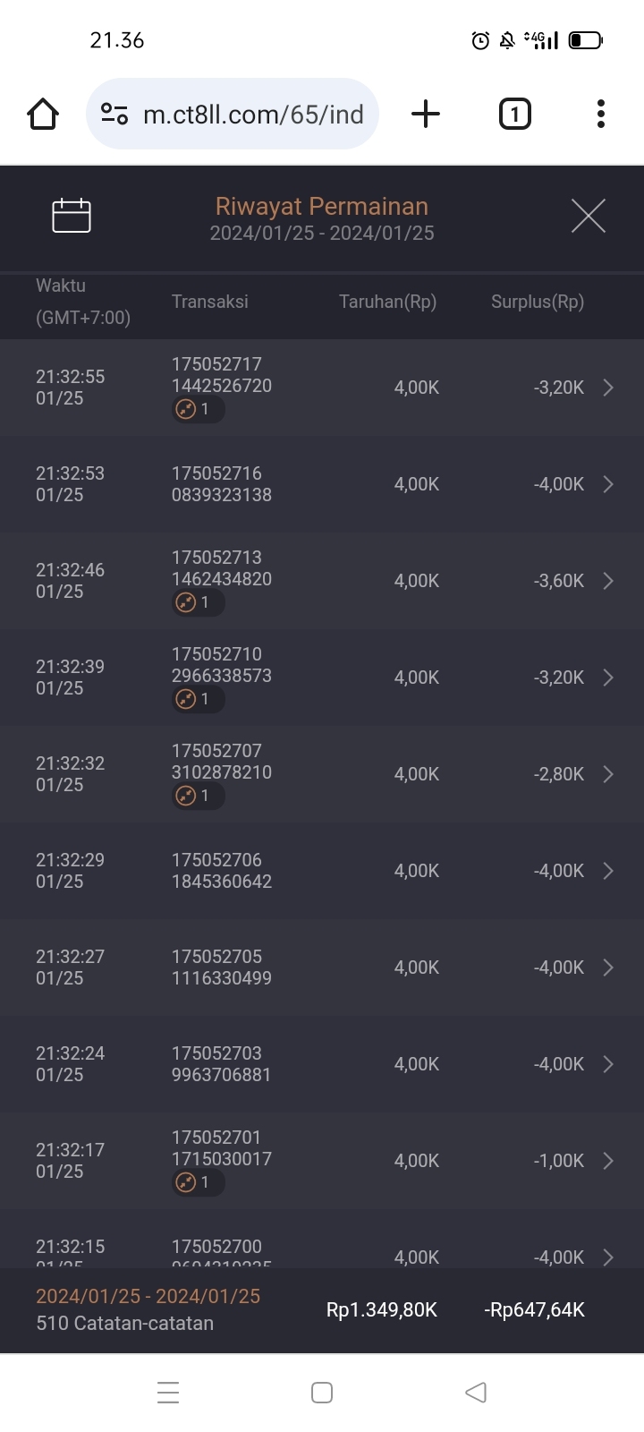This screenshot has height=1432, width=644.
Task: Open new browser tab with plus icon
Action: click(426, 114)
